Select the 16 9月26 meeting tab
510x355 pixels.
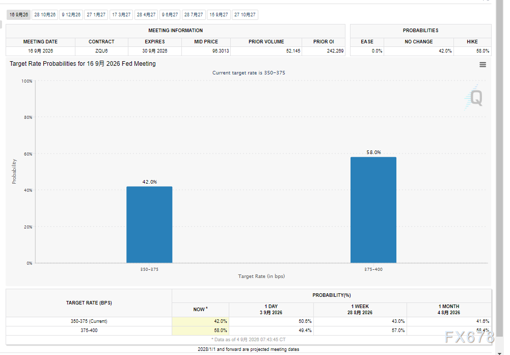click(18, 15)
